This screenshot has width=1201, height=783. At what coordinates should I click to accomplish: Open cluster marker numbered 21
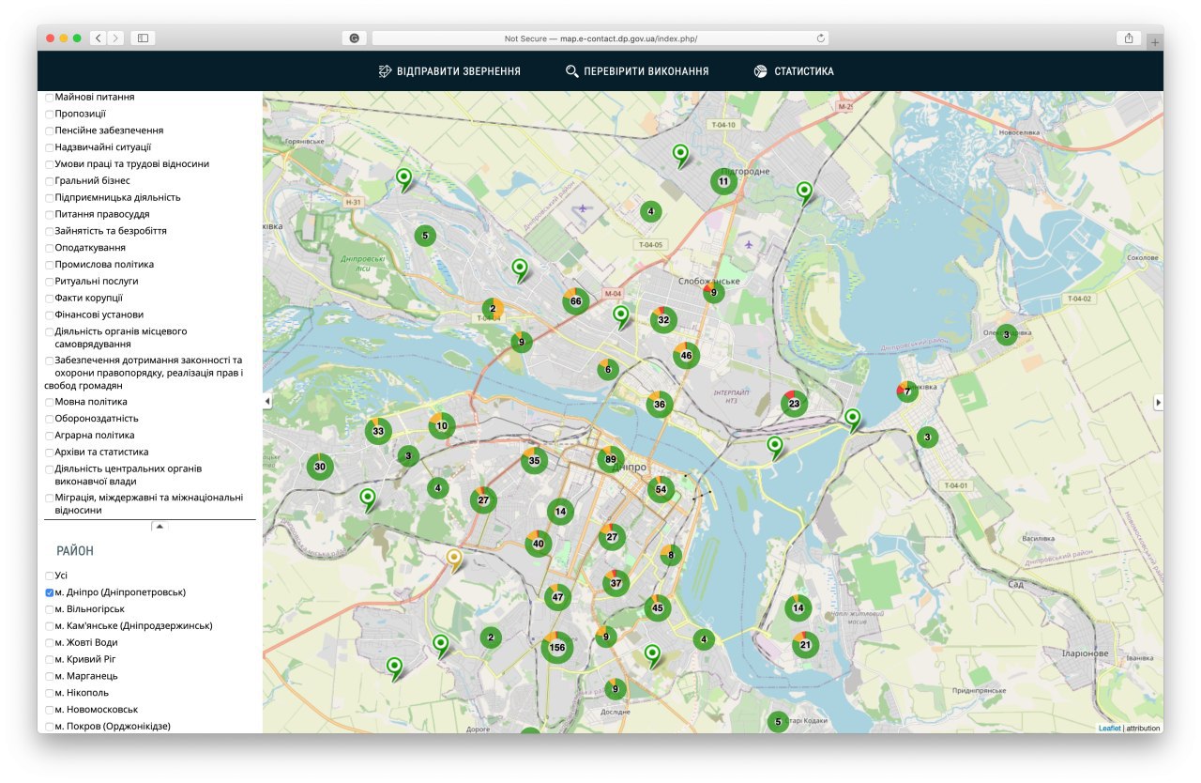[805, 644]
